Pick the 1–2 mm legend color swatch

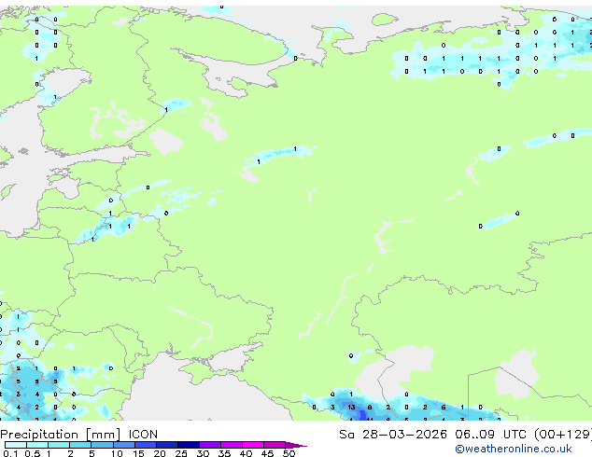(59, 445)
